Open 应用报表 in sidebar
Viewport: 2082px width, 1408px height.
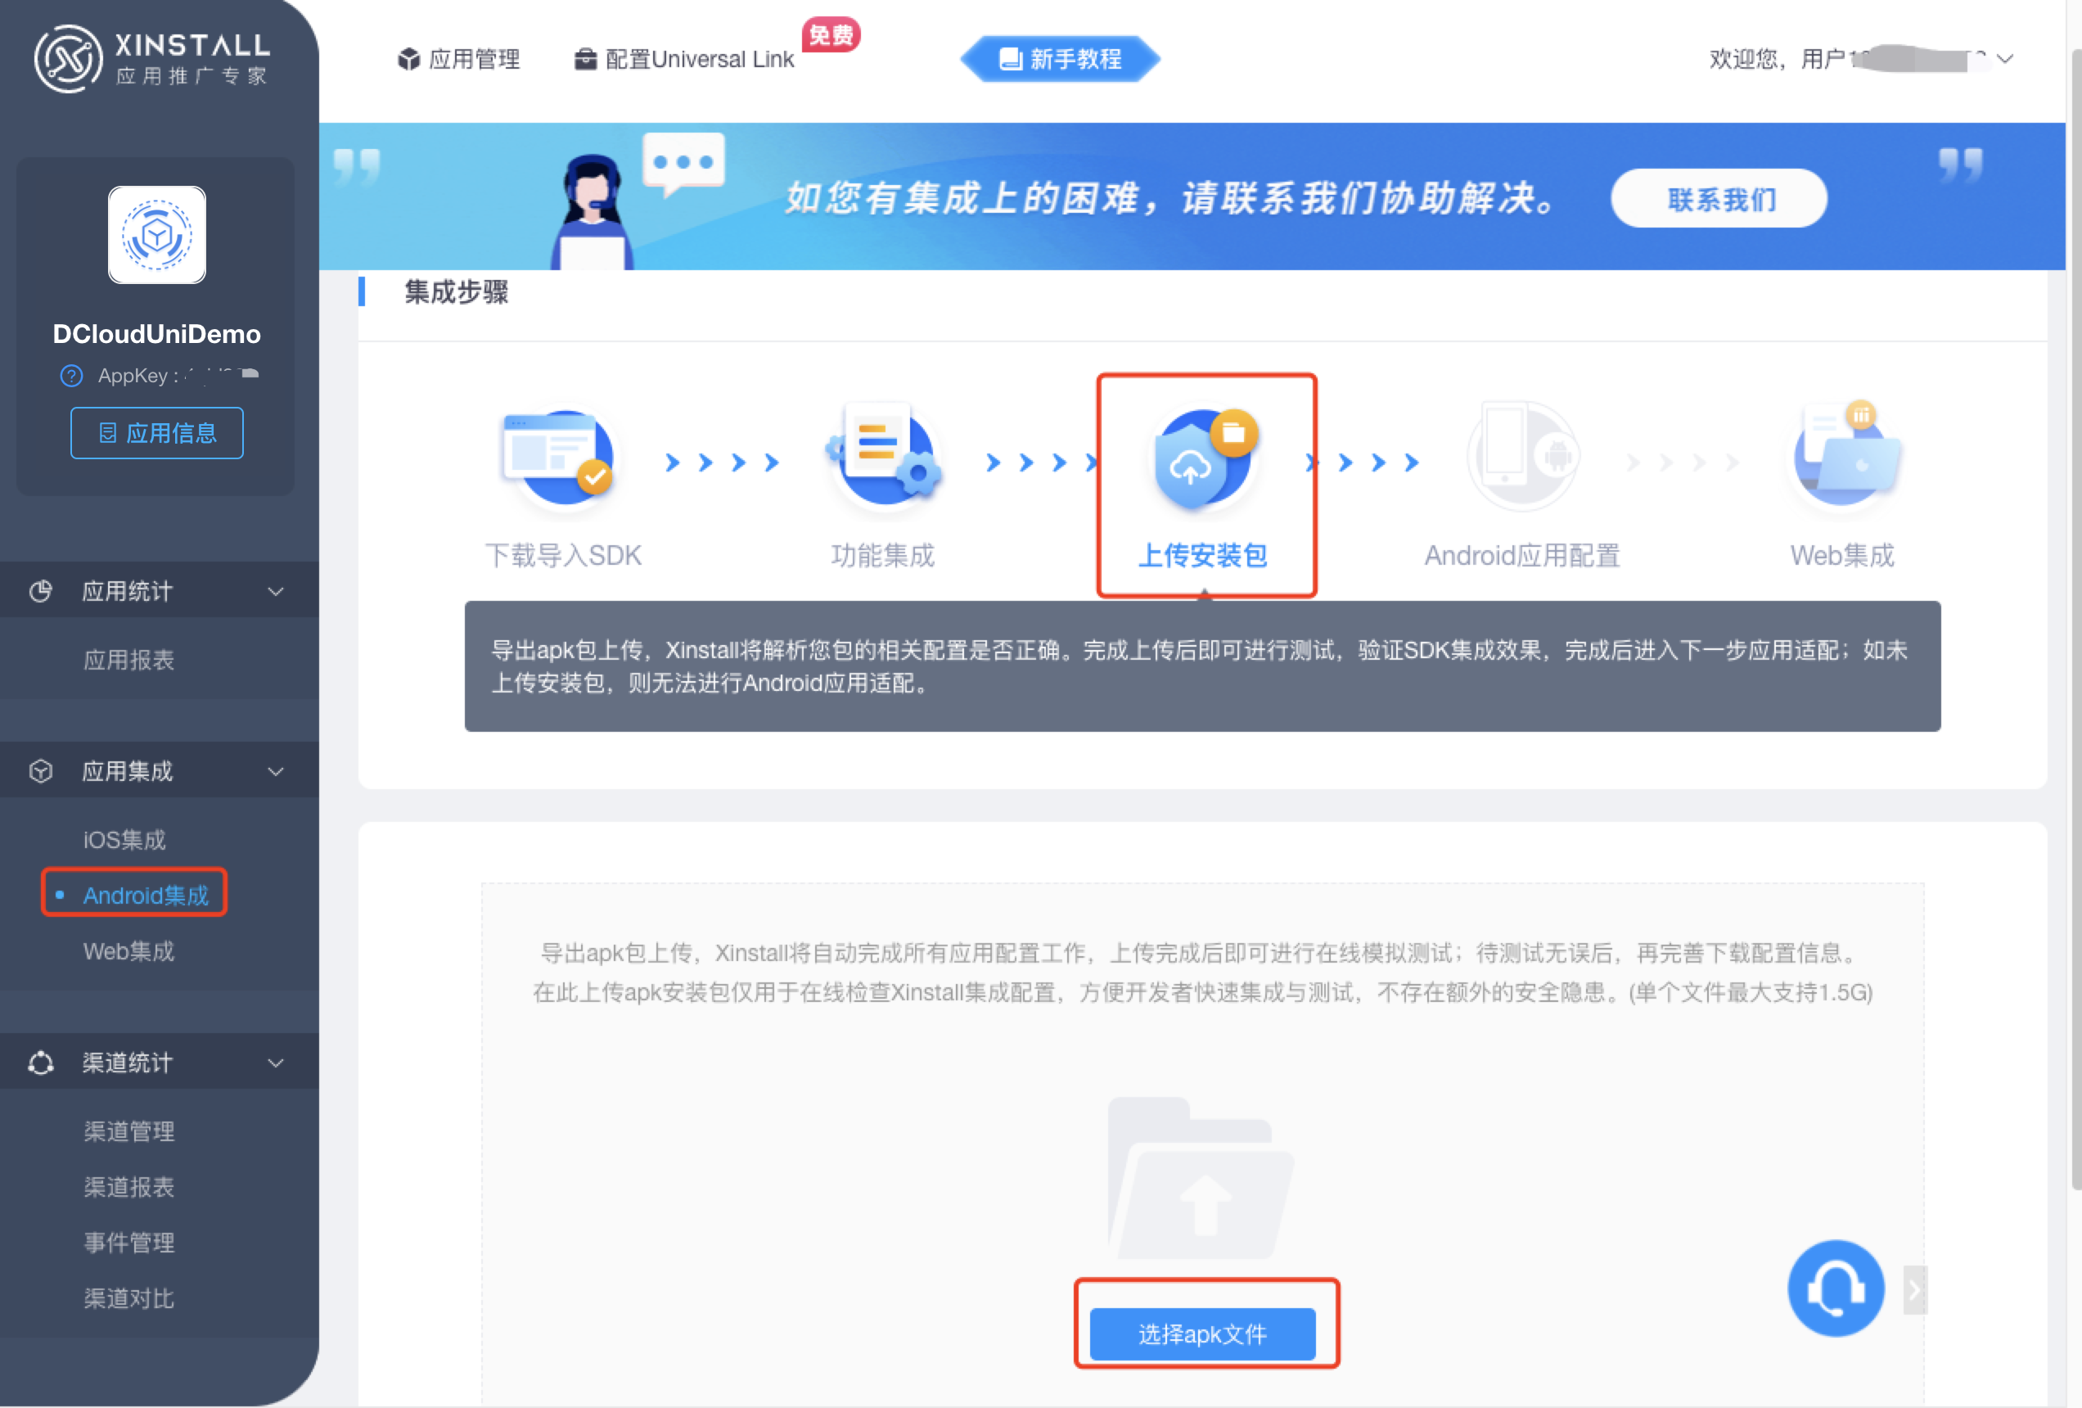click(x=128, y=660)
